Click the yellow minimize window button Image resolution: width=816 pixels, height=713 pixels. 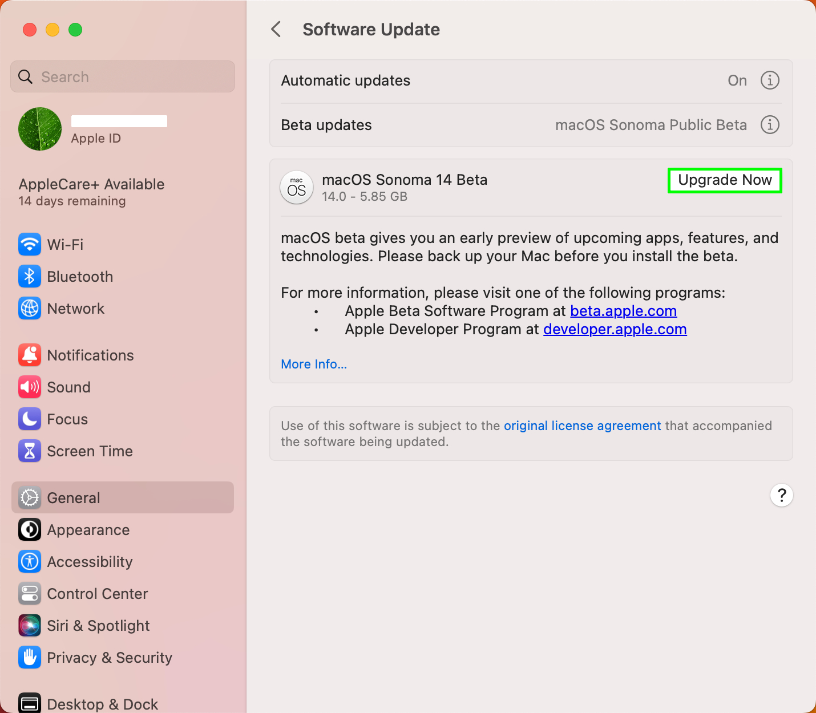tap(52, 30)
